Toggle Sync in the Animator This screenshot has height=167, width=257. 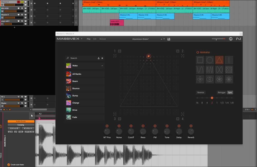[x=230, y=93]
